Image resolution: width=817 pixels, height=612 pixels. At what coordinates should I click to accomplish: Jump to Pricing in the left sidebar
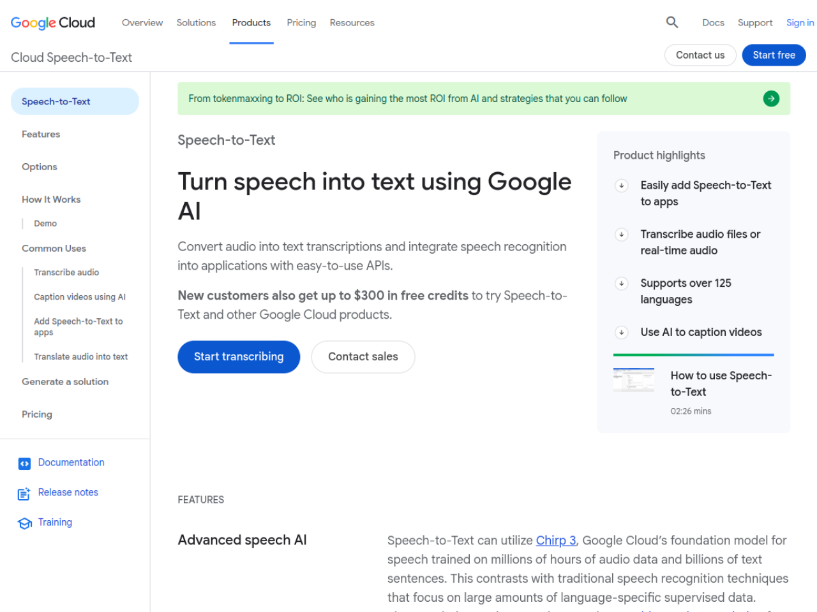37,414
